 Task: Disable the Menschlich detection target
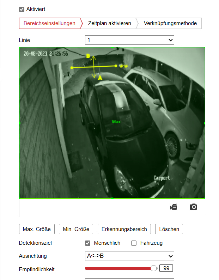tap(88, 243)
